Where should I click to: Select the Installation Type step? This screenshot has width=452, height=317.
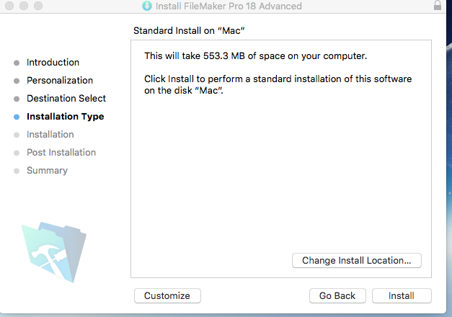pos(66,117)
